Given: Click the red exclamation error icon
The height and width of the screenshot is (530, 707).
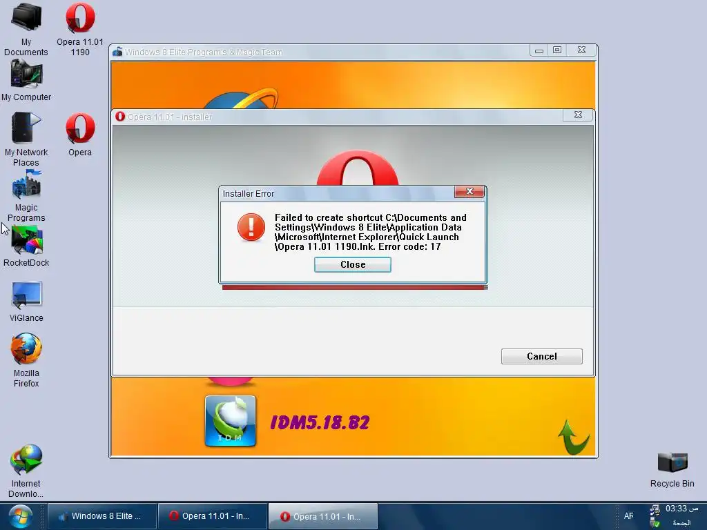Looking at the screenshot, I should 251,227.
